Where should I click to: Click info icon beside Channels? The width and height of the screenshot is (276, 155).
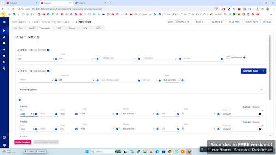click(x=180, y=59)
